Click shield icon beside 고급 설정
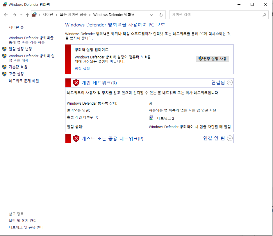The height and width of the screenshot is (236, 273). click(x=4, y=74)
